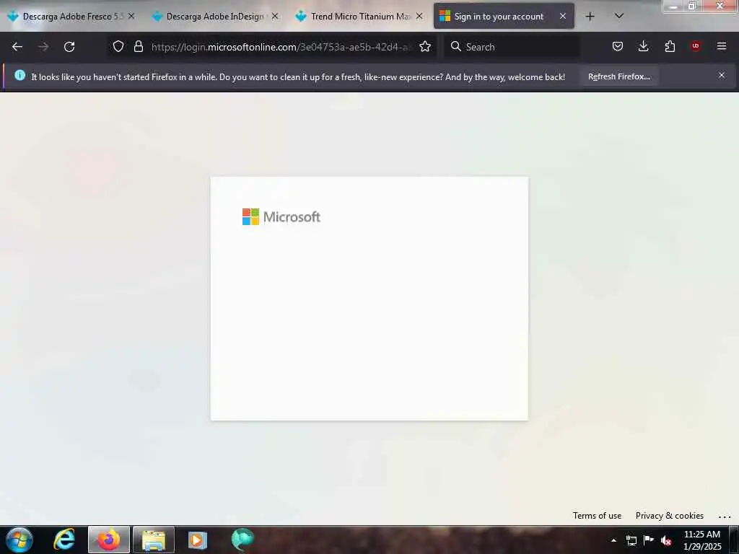Image resolution: width=739 pixels, height=554 pixels.
Task: Launch Internet Explorer from taskbar
Action: (x=64, y=540)
